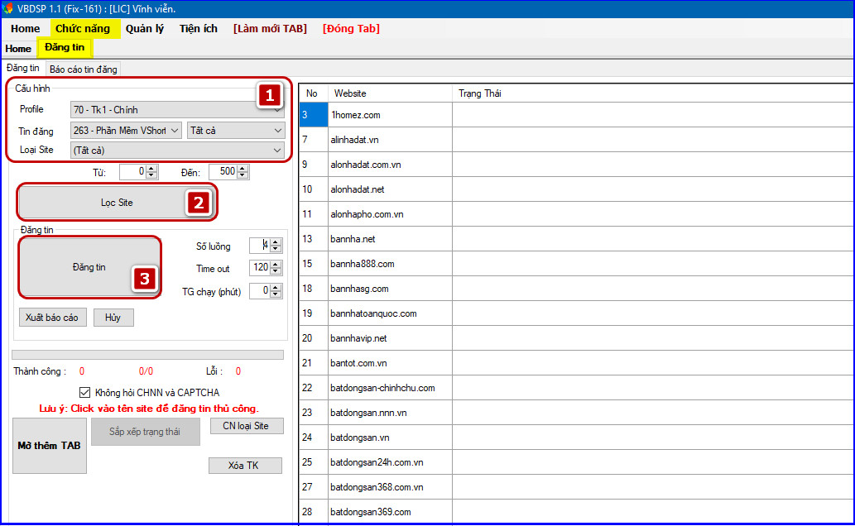
Task: Click [Đóng Tab] to close tab
Action: (x=351, y=29)
